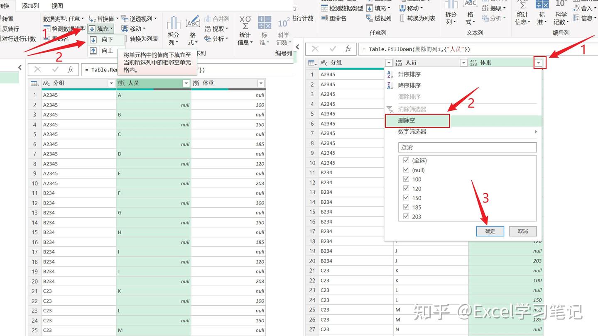
Task: Switch to 视图 ribbon tab
Action: click(57, 6)
